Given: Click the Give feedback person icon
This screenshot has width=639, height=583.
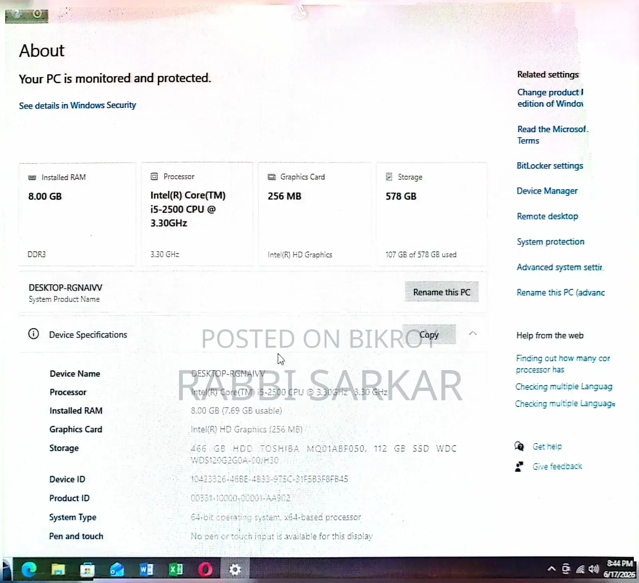Looking at the screenshot, I should click(x=519, y=466).
